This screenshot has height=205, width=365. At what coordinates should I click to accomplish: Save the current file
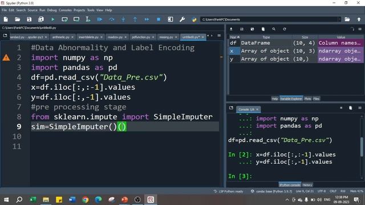pos(29,19)
